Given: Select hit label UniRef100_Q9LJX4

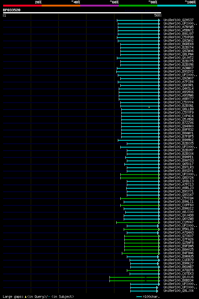Looking at the screenshot, I should point(178,291).
